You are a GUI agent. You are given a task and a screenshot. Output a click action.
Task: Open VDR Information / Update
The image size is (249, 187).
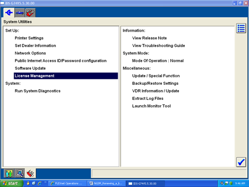(x=156, y=91)
